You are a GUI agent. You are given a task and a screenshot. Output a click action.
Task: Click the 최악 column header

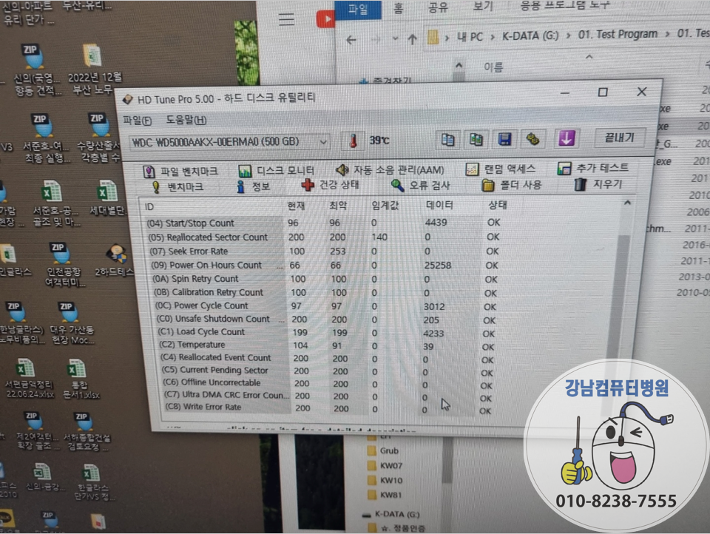[x=338, y=206]
